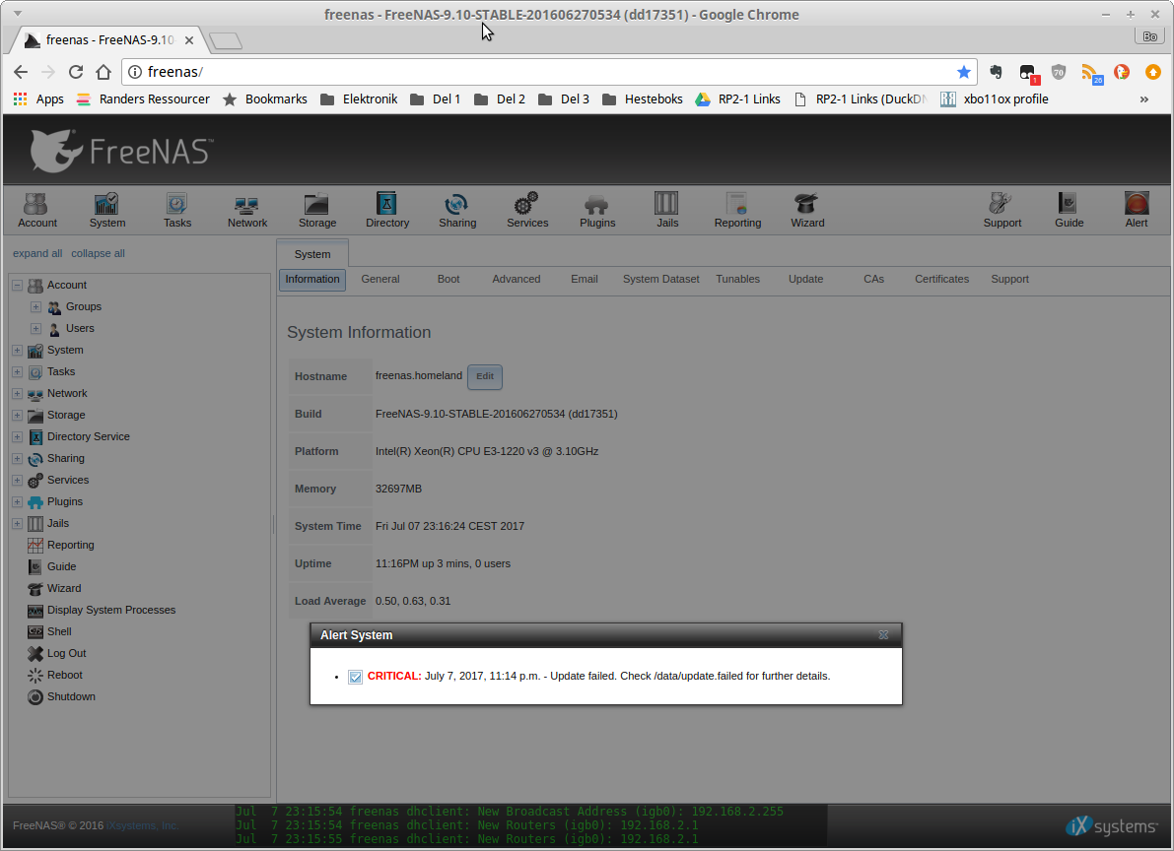Click the expand all link
Image resolution: width=1174 pixels, height=851 pixels.
[x=37, y=254]
